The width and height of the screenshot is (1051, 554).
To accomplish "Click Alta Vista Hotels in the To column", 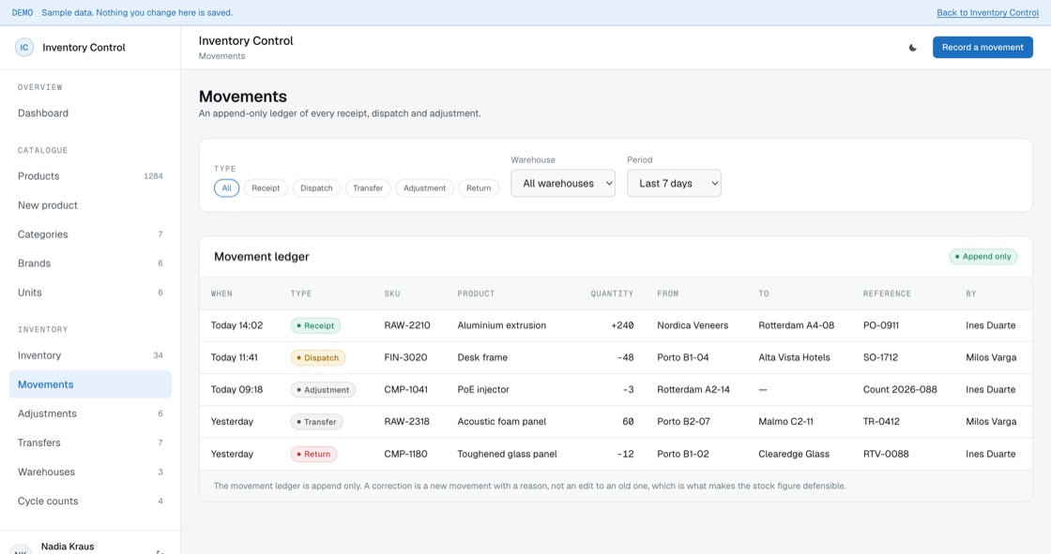I will tap(794, 358).
